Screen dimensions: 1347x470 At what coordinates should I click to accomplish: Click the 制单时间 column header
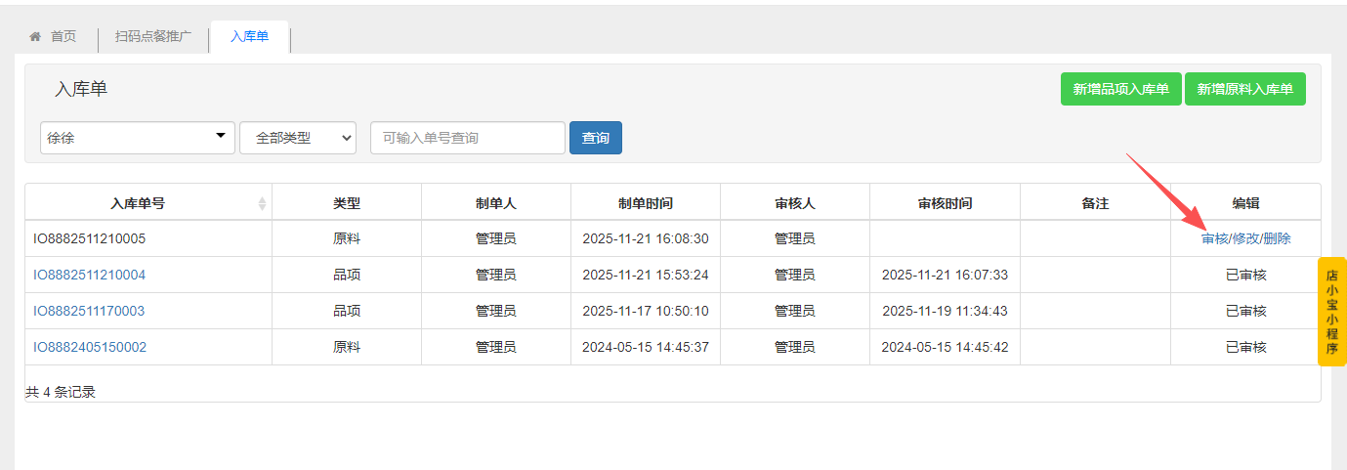pyautogui.click(x=645, y=203)
